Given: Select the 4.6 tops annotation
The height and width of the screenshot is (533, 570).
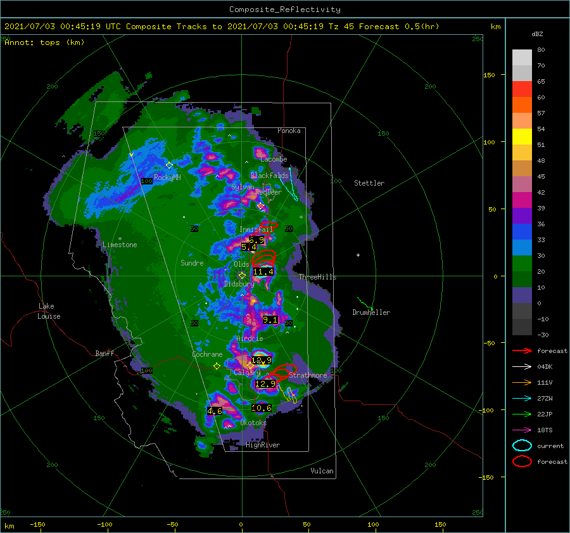Looking at the screenshot, I should [215, 411].
